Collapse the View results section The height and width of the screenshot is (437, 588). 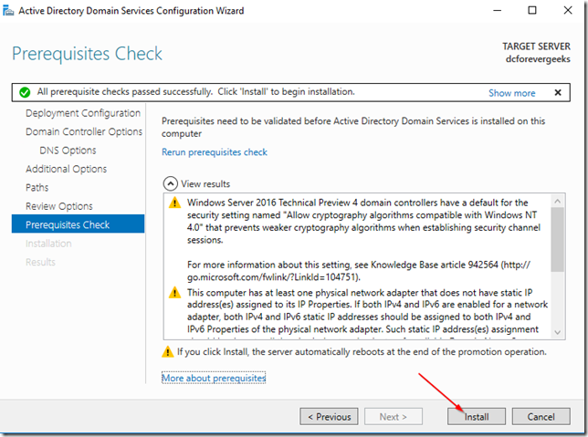pos(169,182)
